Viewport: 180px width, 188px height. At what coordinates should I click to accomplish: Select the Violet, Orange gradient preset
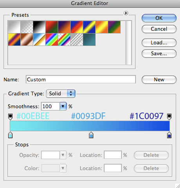tap(64, 27)
